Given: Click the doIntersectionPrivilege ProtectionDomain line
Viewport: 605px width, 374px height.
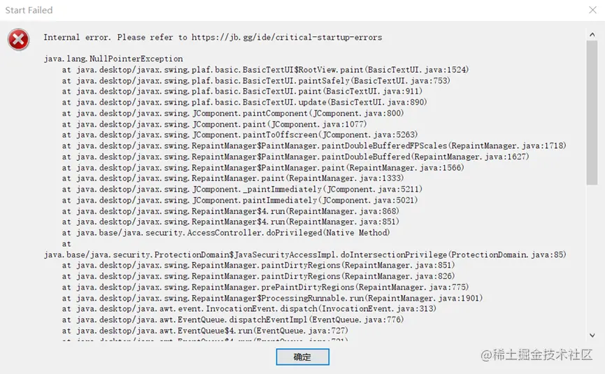Looking at the screenshot, I should (x=305, y=254).
